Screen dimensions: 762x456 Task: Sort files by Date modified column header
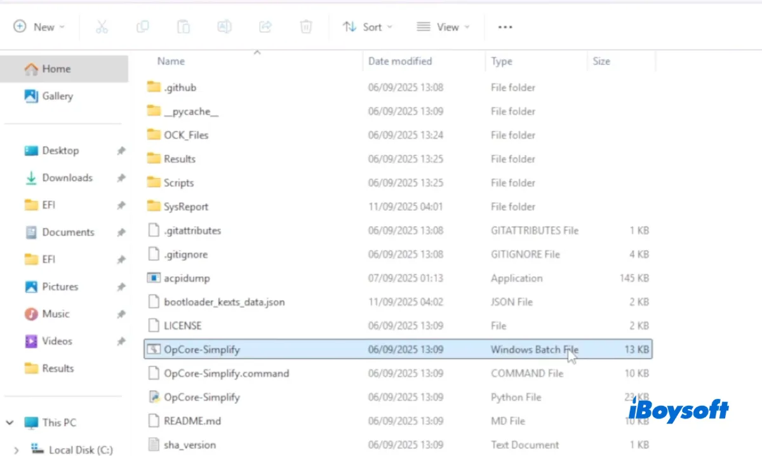[x=399, y=61]
